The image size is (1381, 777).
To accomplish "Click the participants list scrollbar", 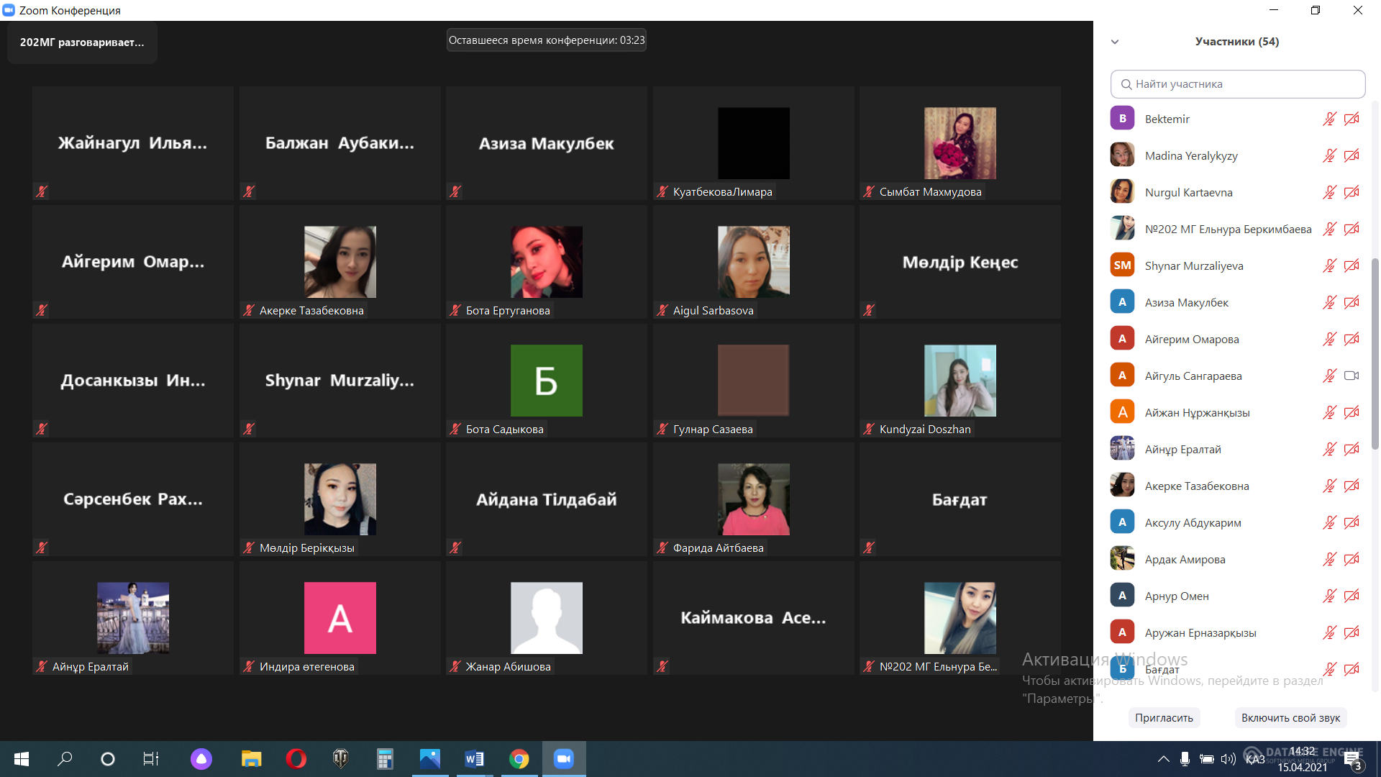I will click(x=1375, y=353).
